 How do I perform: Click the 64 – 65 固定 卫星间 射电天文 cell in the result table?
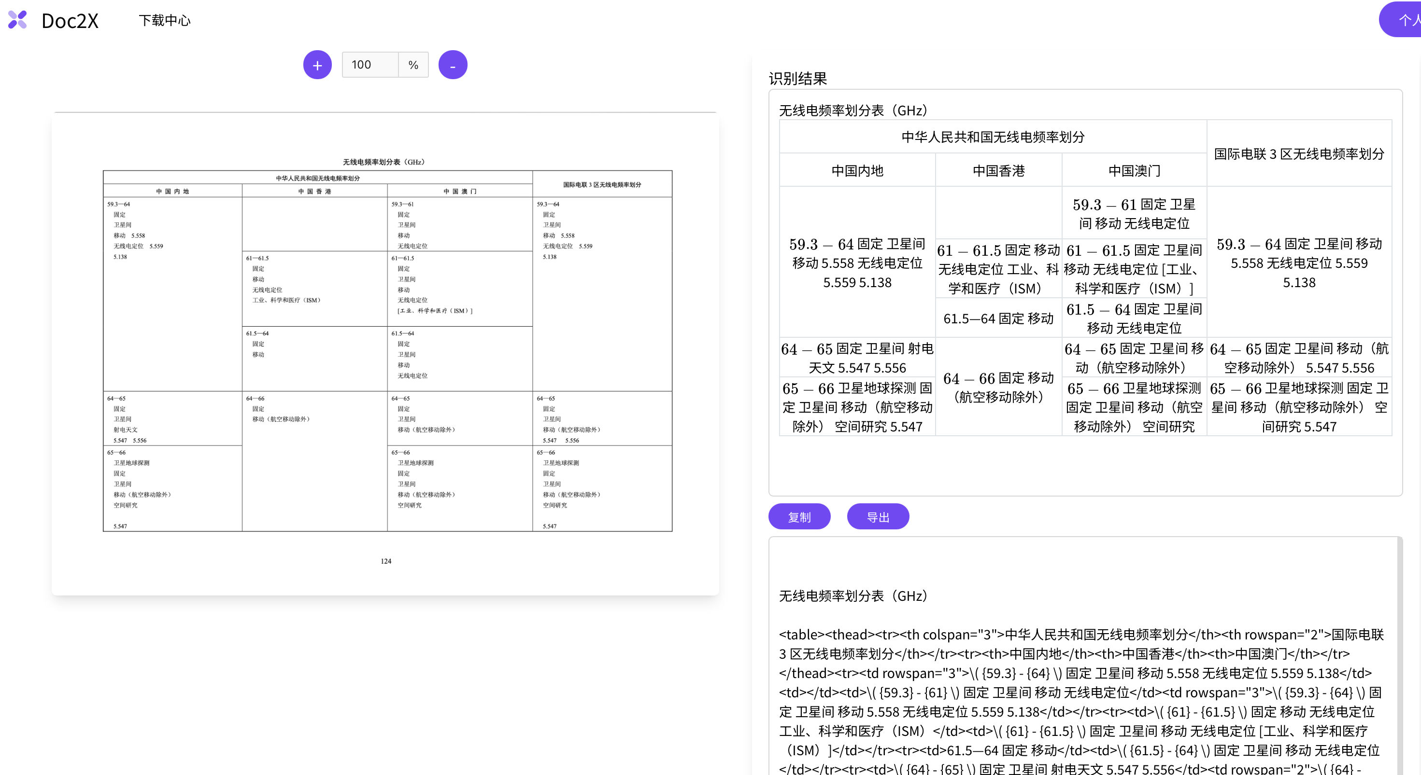[857, 358]
